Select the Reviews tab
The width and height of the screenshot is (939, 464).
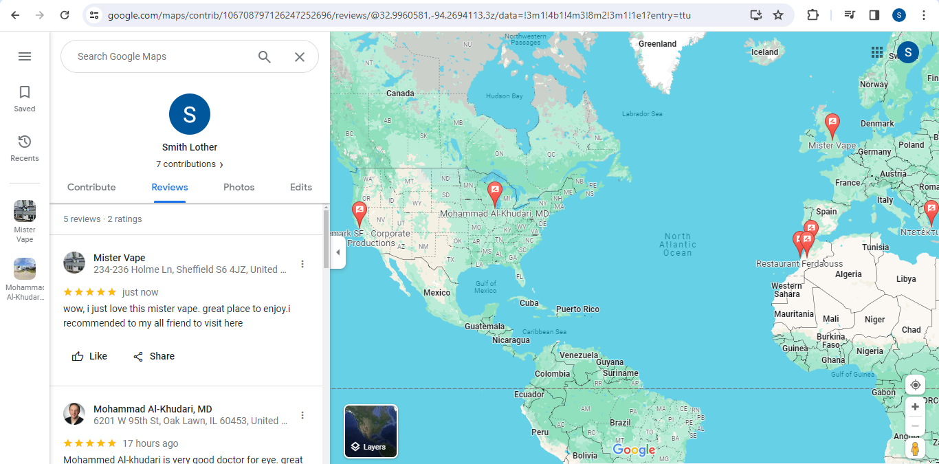click(x=170, y=187)
